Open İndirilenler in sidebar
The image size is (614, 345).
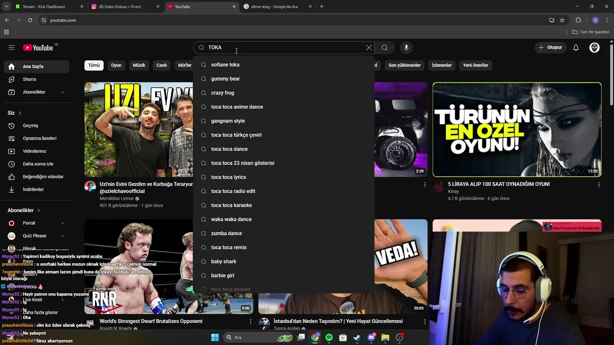point(36,189)
